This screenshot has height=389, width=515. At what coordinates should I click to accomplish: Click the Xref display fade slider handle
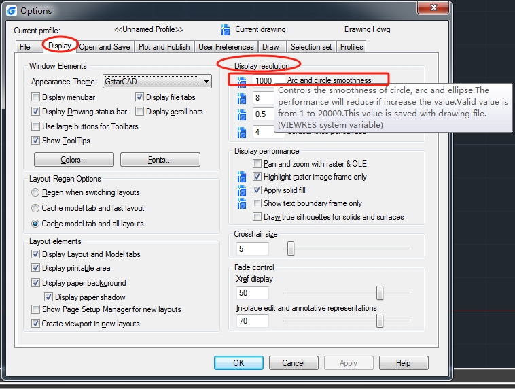[380, 293]
